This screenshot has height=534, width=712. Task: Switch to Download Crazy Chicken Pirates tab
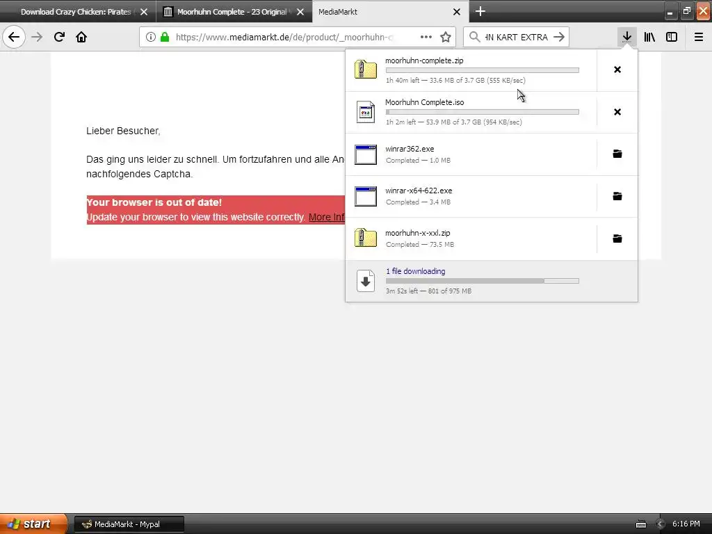[x=75, y=12]
